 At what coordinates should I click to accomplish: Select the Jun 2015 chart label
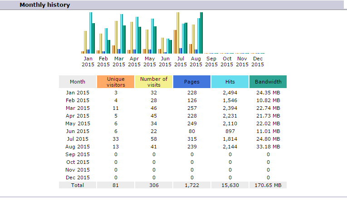(x=165, y=62)
